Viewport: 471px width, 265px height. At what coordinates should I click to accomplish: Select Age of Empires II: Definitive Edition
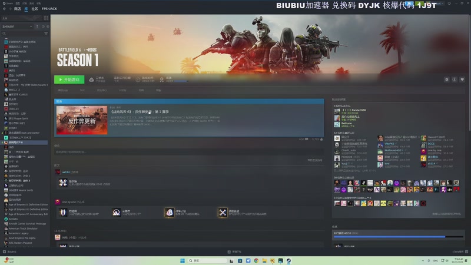point(26,204)
